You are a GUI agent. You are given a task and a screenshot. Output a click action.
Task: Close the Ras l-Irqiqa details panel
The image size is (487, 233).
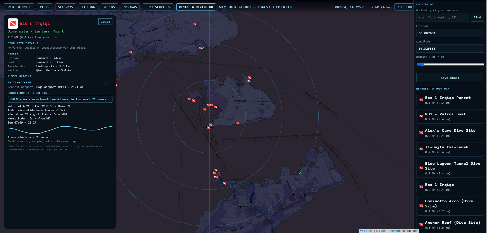tap(105, 22)
